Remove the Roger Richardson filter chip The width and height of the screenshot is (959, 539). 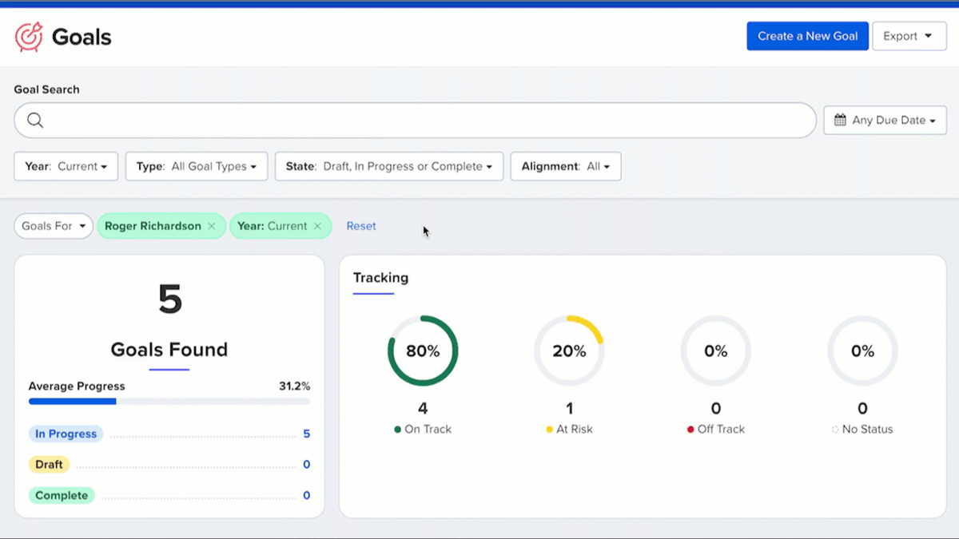click(x=212, y=227)
